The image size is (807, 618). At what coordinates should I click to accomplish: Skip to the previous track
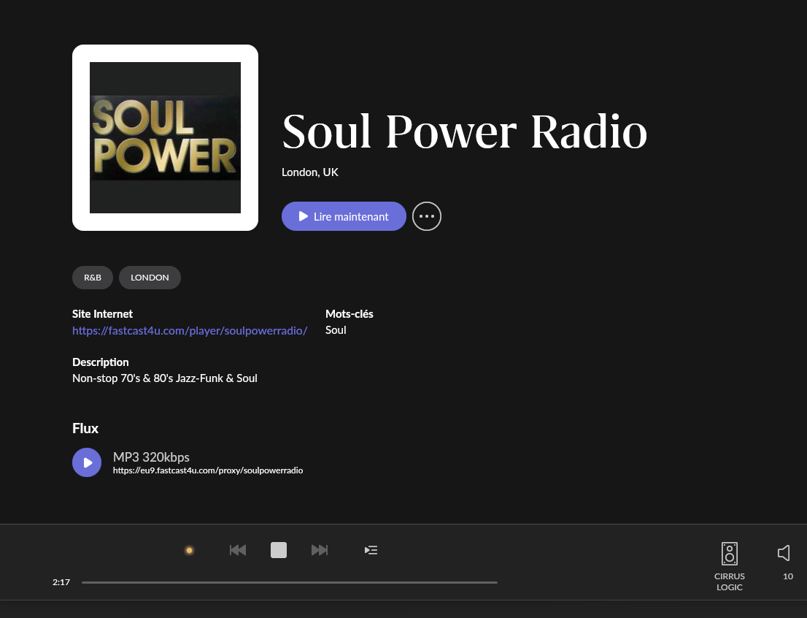pyautogui.click(x=238, y=550)
